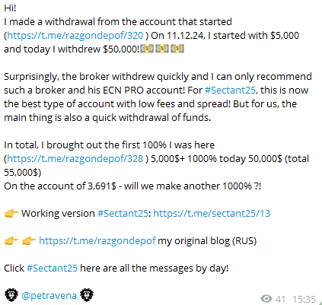Click the third money banknote emoji

coord(177,49)
